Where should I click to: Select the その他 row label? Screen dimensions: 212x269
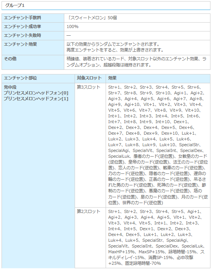pos(10,59)
